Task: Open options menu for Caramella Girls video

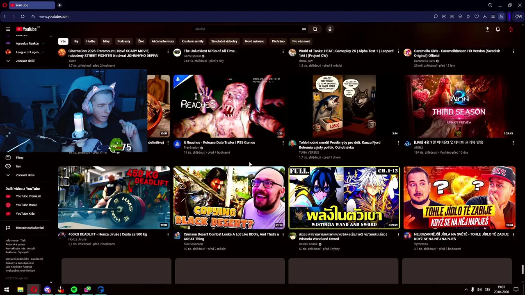Action: click(514, 51)
